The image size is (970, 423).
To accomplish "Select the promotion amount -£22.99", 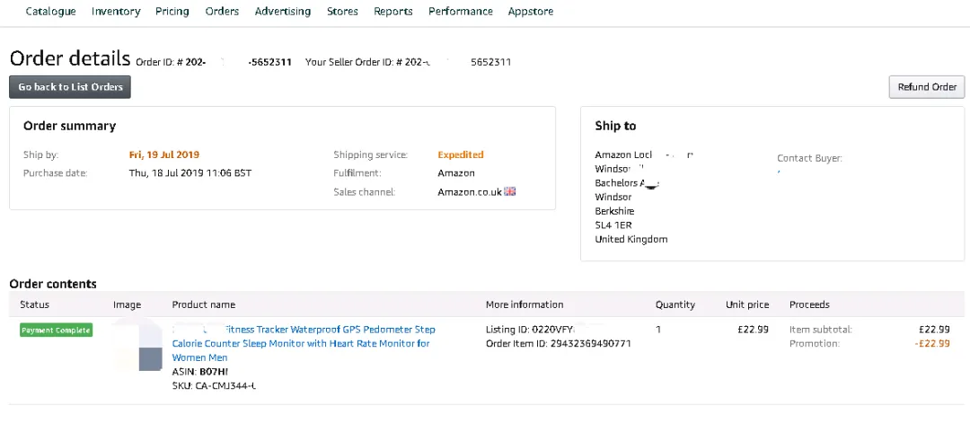I will 932,343.
